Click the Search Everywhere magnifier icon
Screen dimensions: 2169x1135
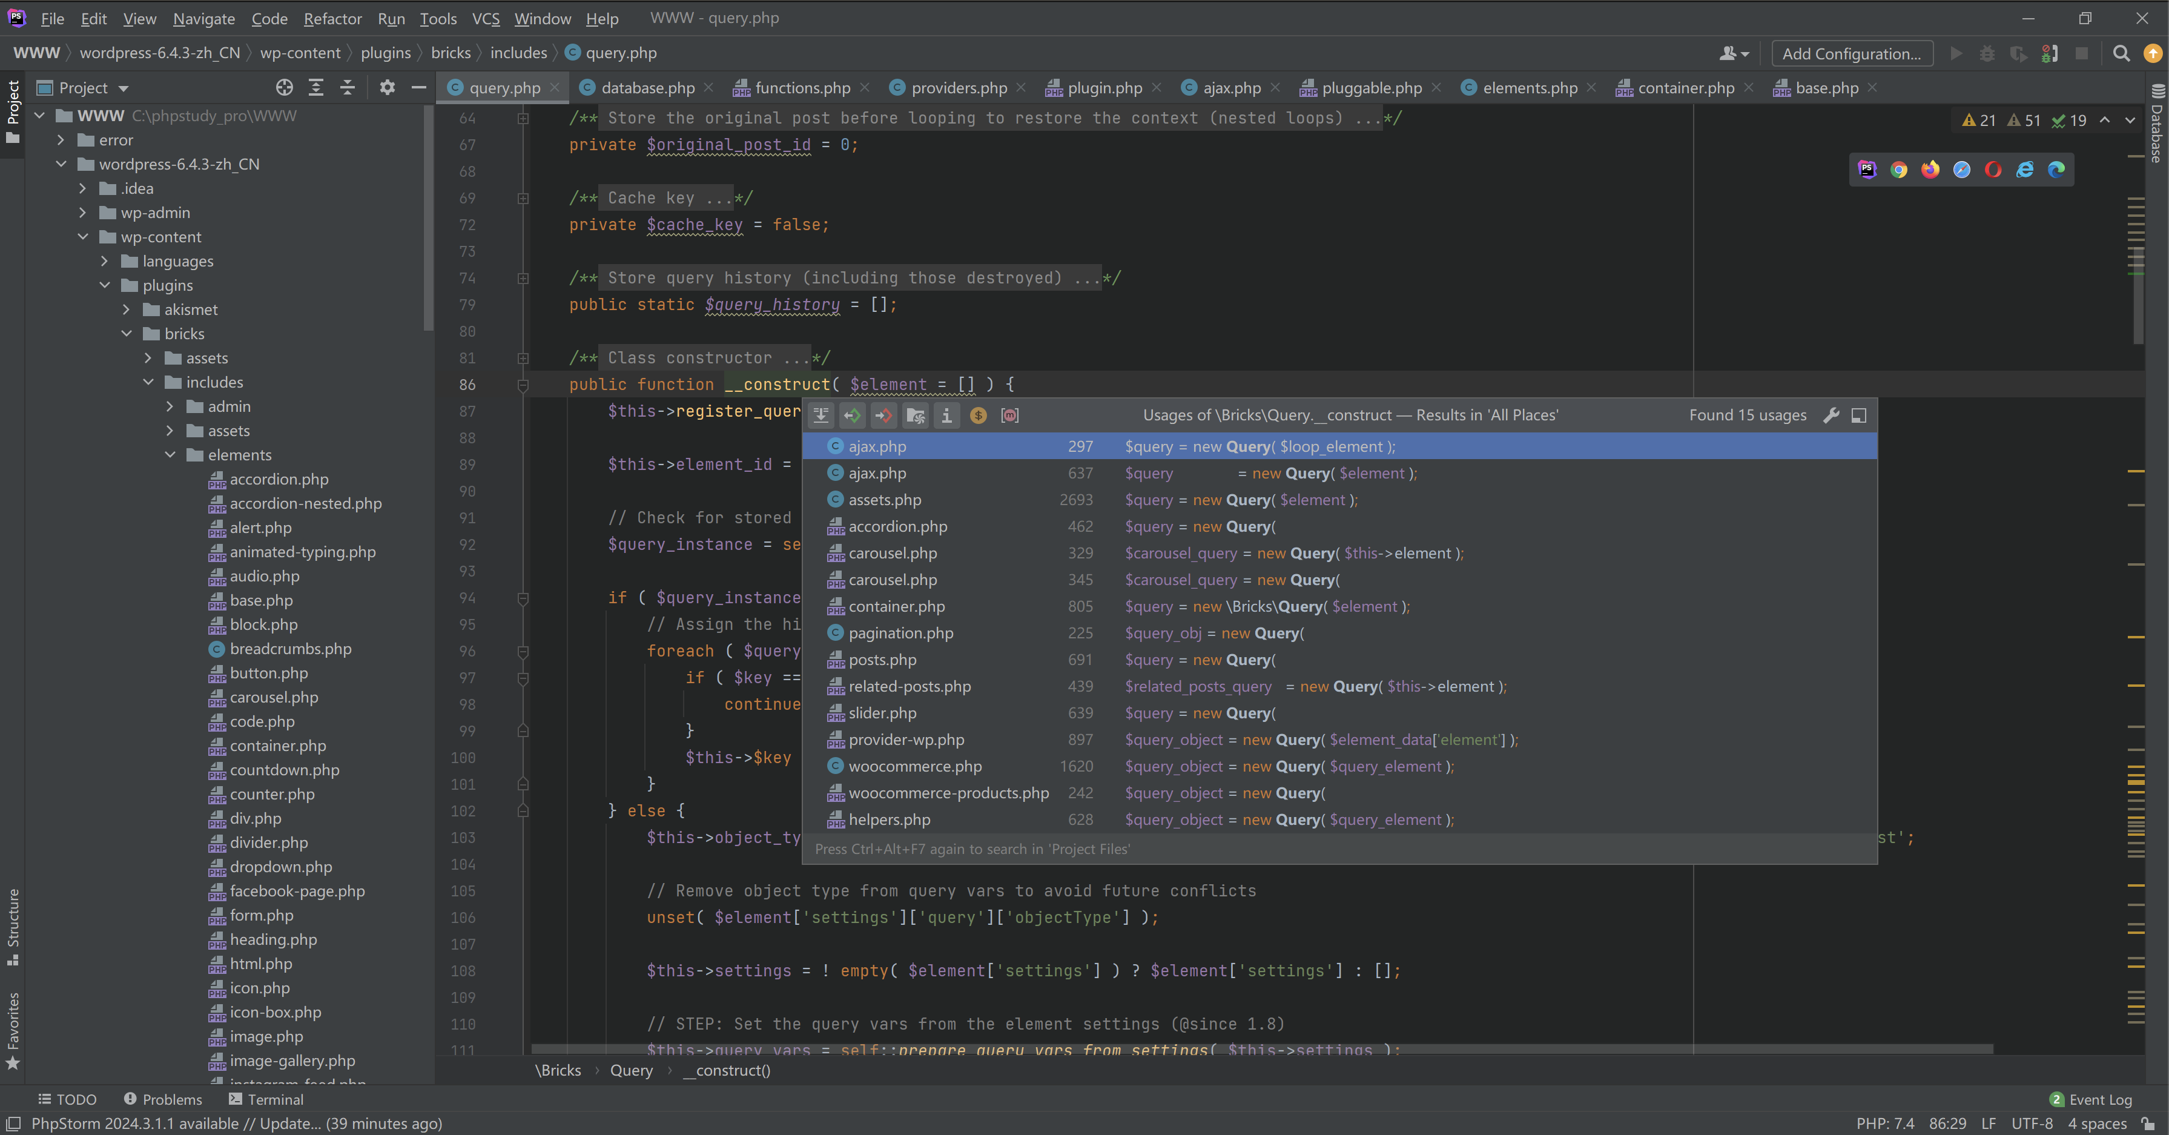pyautogui.click(x=2121, y=53)
